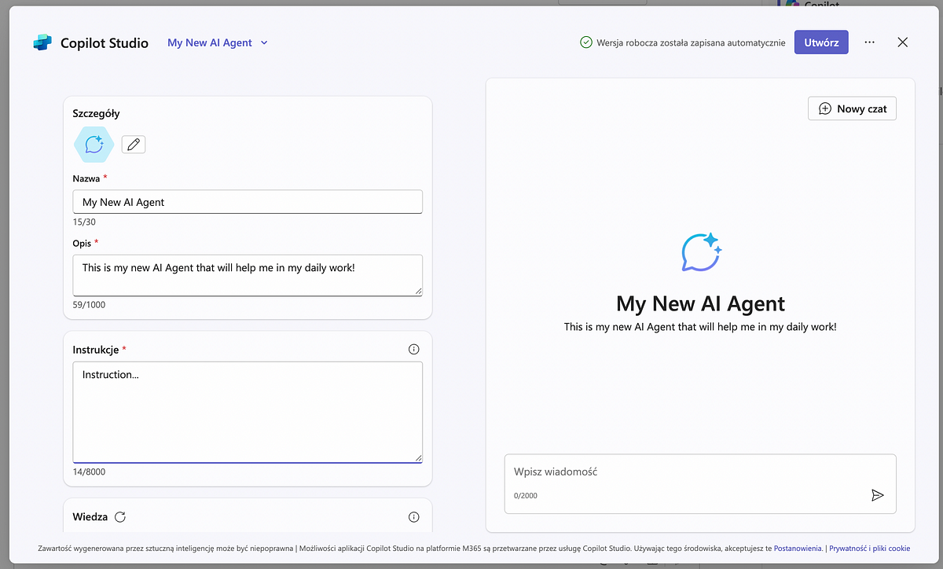
Task: Click into the Opis description box
Action: point(247,275)
